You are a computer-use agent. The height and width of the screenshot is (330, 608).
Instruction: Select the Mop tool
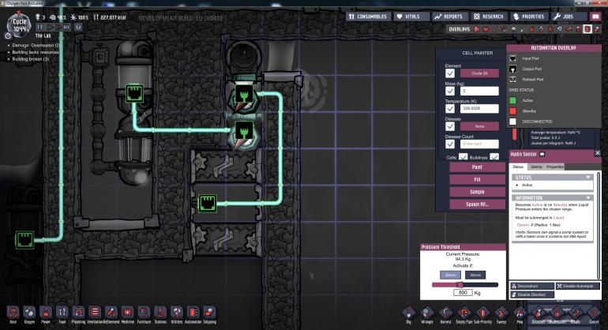tap(520, 313)
